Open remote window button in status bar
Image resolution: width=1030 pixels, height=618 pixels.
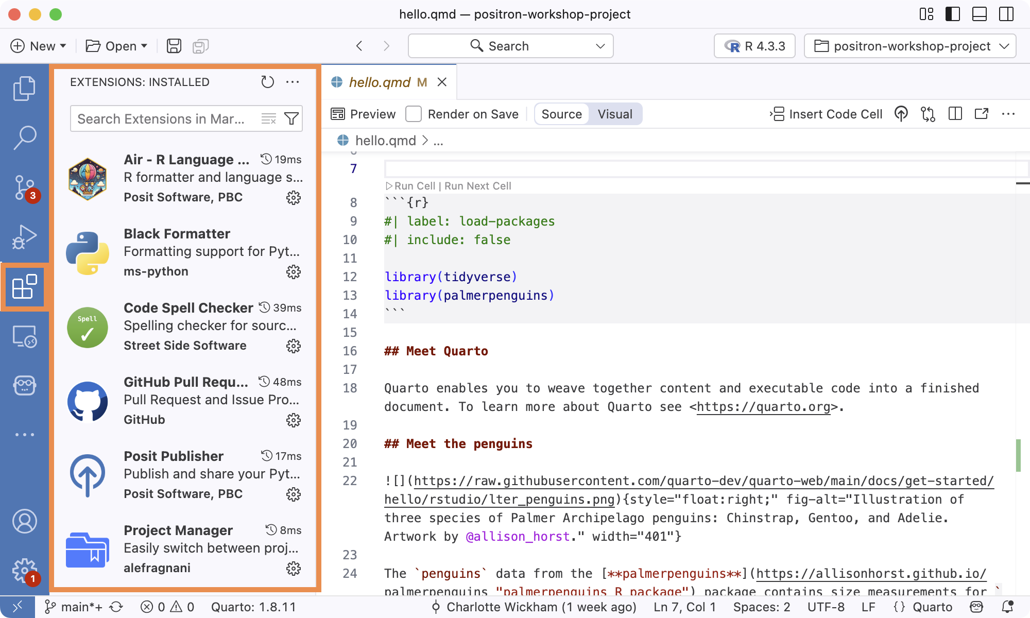tap(18, 607)
